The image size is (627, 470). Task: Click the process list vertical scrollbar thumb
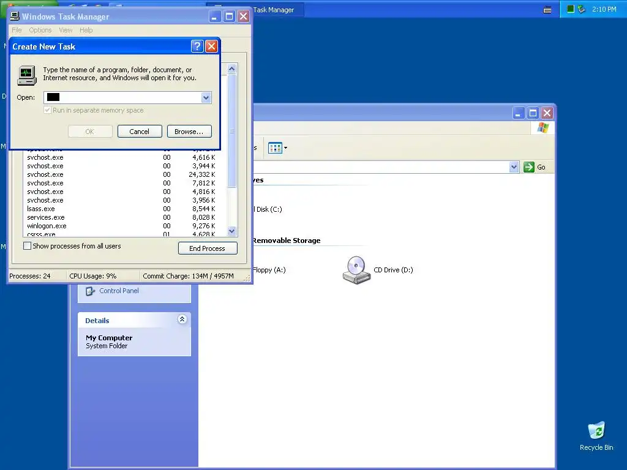pyautogui.click(x=231, y=131)
